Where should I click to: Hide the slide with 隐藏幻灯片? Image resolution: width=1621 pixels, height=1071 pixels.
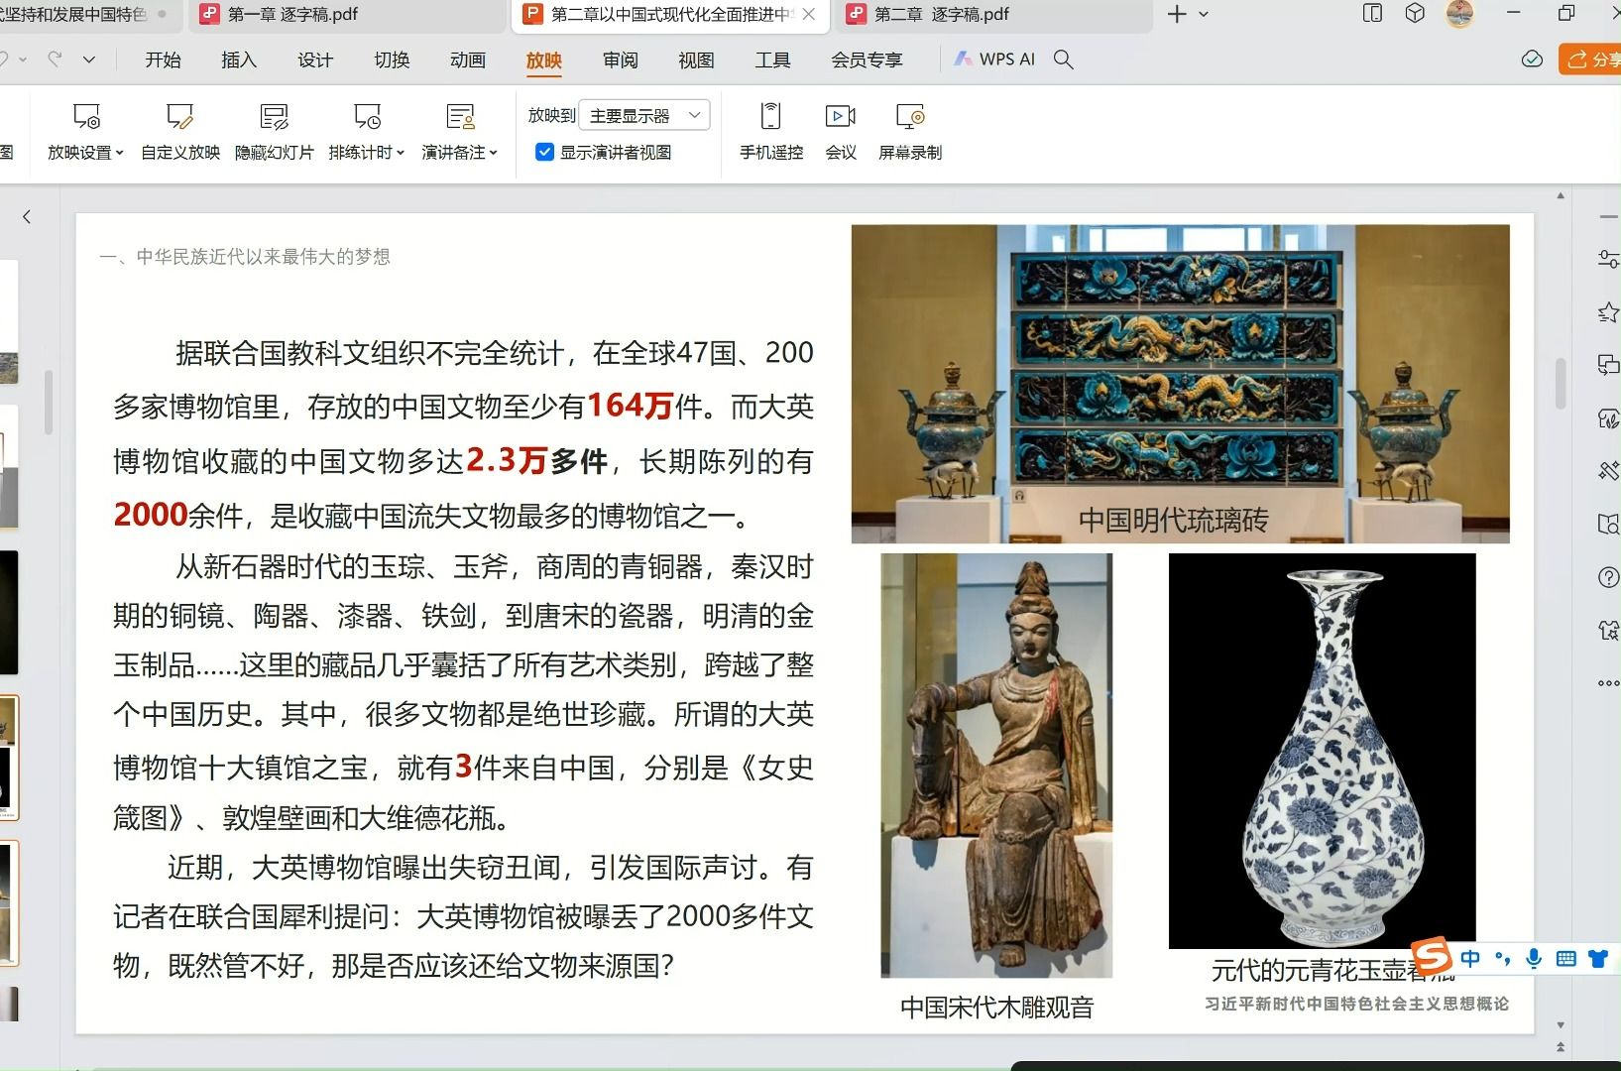point(274,131)
